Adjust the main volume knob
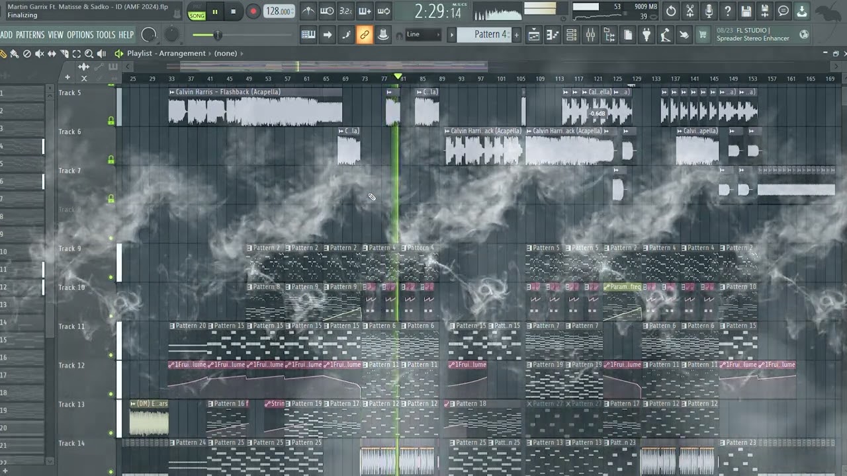847x476 pixels. 150,34
